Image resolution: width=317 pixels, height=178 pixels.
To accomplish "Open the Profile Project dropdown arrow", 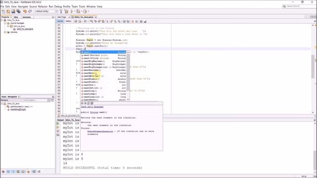I will (x=88, y=11).
